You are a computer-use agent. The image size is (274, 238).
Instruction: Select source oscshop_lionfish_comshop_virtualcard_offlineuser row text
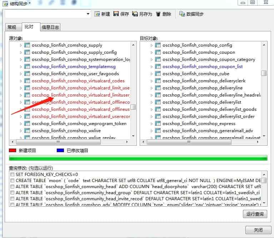[81, 109]
